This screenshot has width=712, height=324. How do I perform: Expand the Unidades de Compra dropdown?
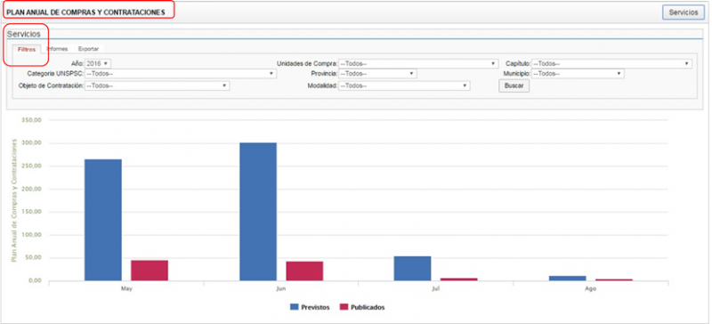[417, 63]
